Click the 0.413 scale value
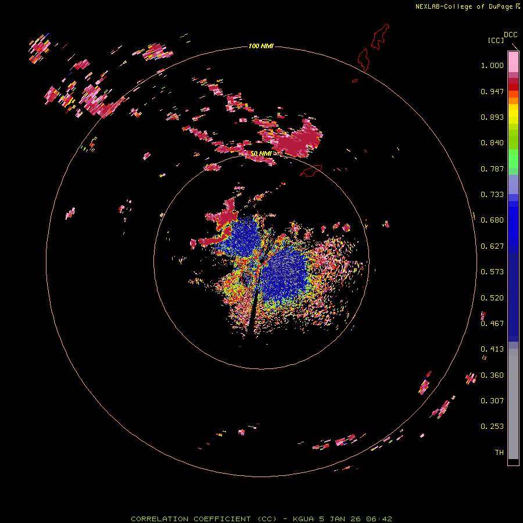Image resolution: width=523 pixels, height=523 pixels. pyautogui.click(x=492, y=349)
